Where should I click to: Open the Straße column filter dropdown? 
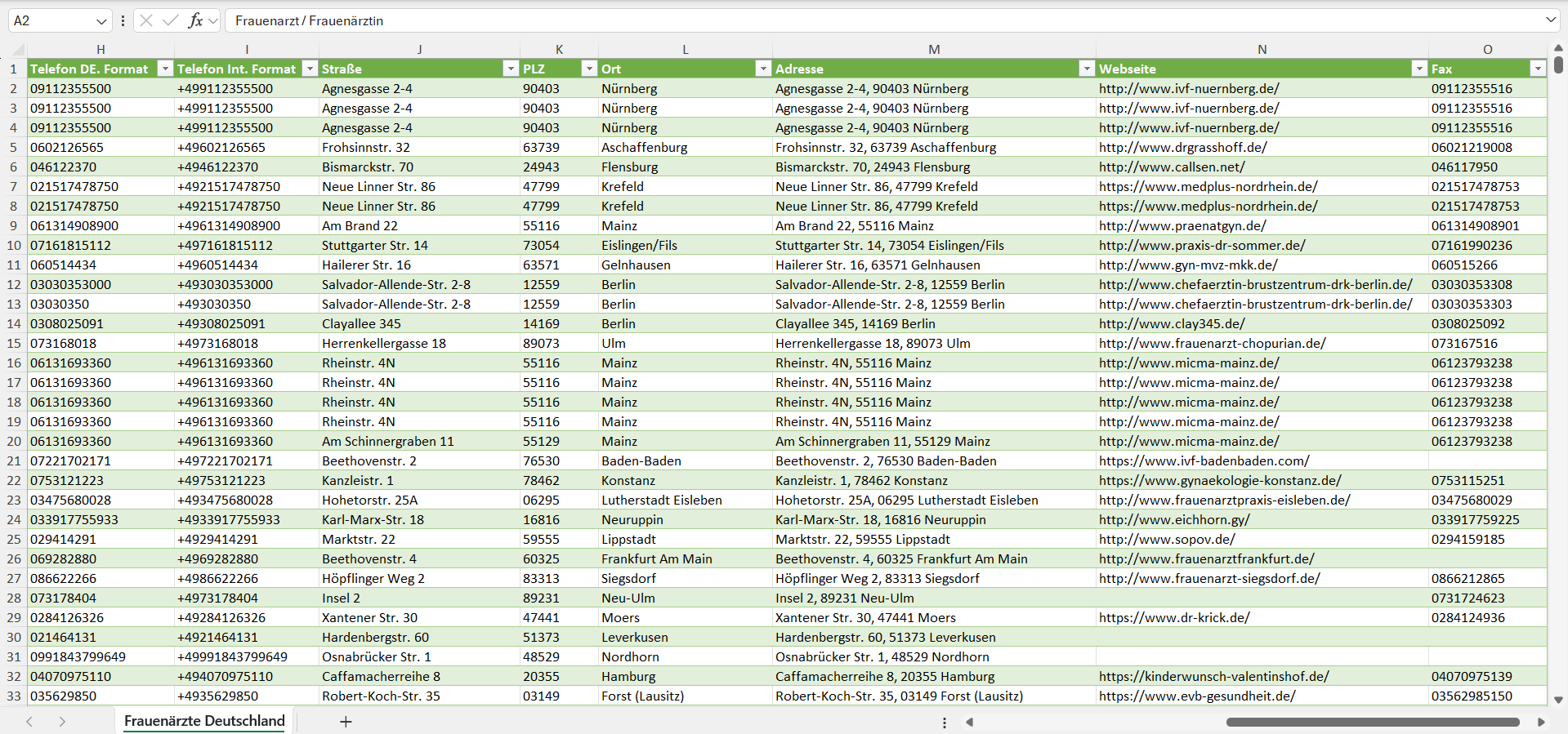[x=511, y=69]
